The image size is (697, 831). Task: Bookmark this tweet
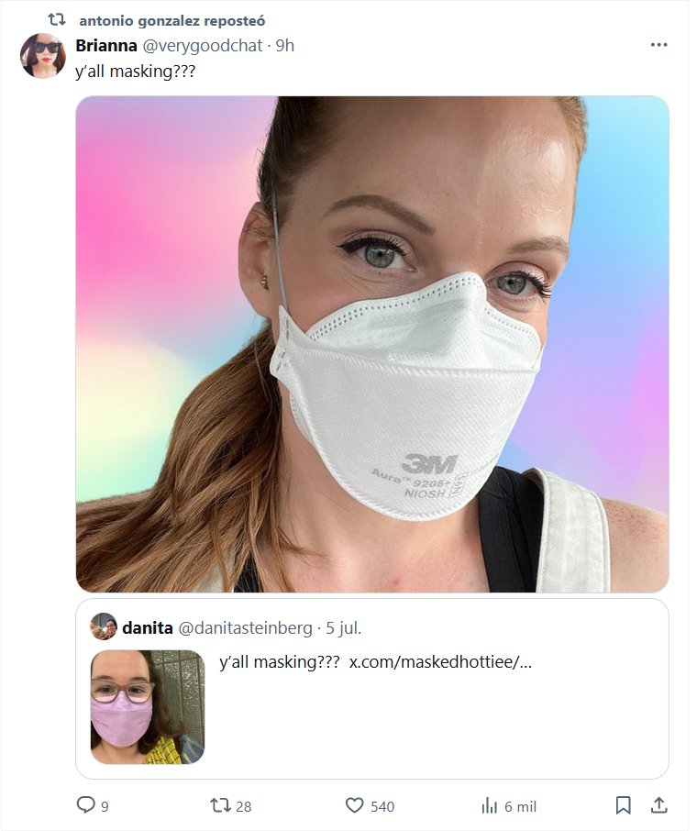click(x=623, y=805)
